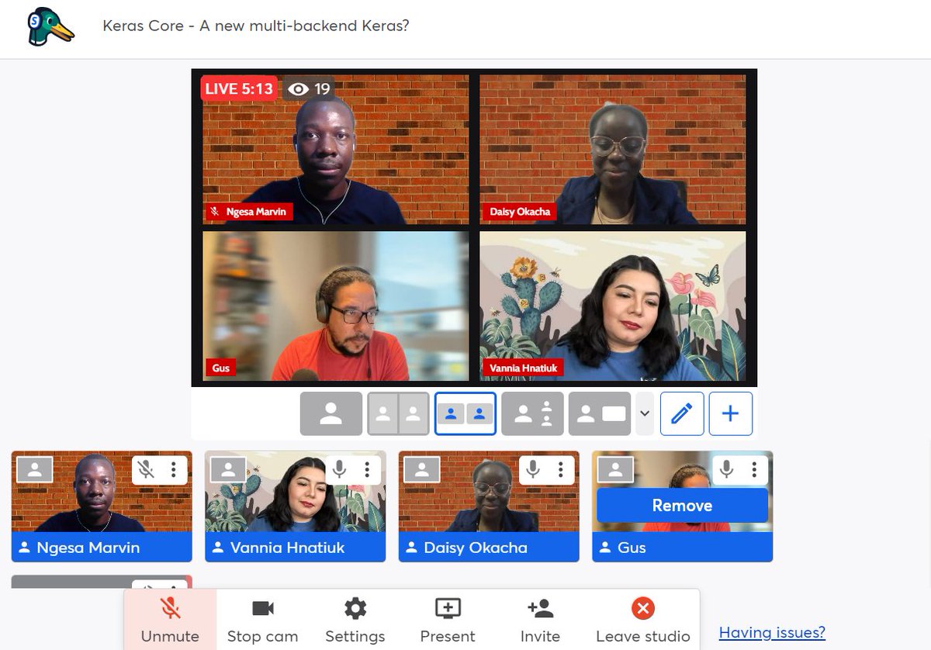Viewport: 931px width, 650px height.
Task: Click Daisy Okacha name tag on stage
Action: [x=520, y=212]
